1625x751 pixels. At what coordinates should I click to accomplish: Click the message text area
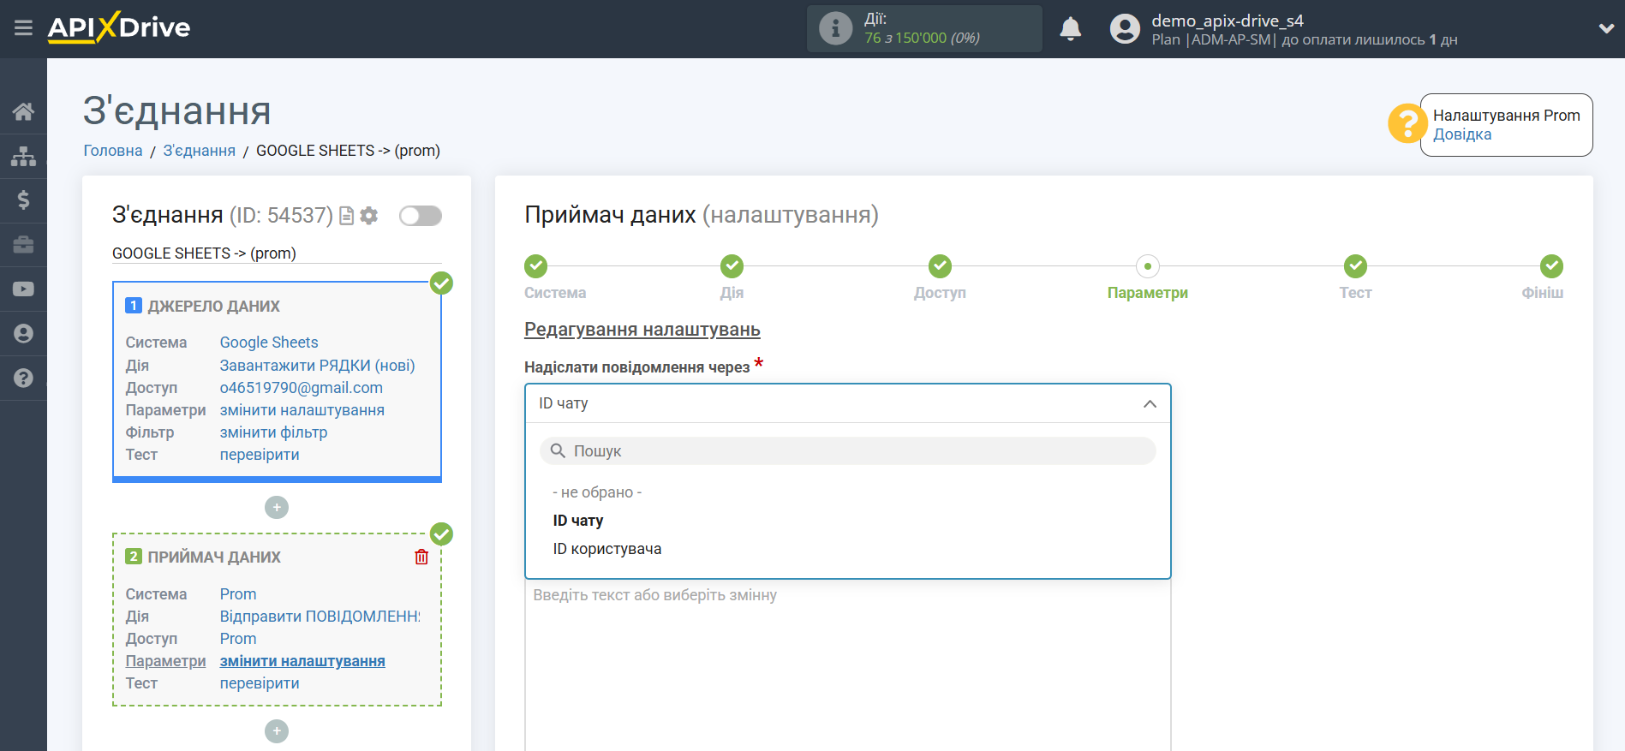pos(848,665)
